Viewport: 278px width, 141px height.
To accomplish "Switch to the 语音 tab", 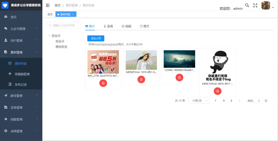I will tap(108, 26).
